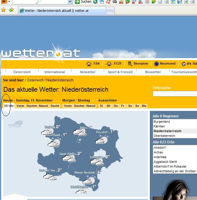
Task: Click the green Suchen go arrow
Action: 77,2
